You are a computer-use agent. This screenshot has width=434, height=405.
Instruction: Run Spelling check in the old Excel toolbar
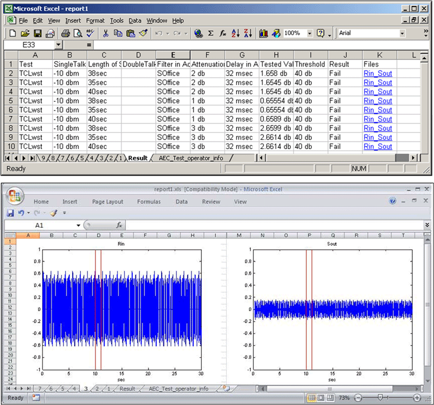pos(90,34)
